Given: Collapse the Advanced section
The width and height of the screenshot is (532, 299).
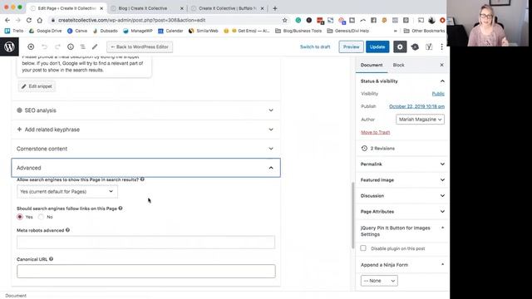Looking at the screenshot, I should pyautogui.click(x=146, y=168).
